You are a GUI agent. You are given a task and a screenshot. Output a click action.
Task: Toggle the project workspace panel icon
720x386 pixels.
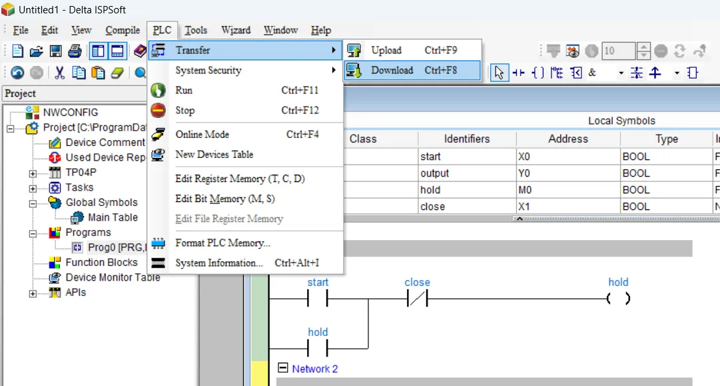coord(98,51)
